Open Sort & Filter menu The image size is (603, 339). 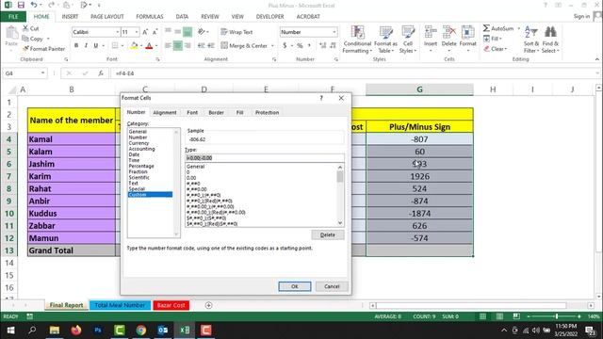531,40
